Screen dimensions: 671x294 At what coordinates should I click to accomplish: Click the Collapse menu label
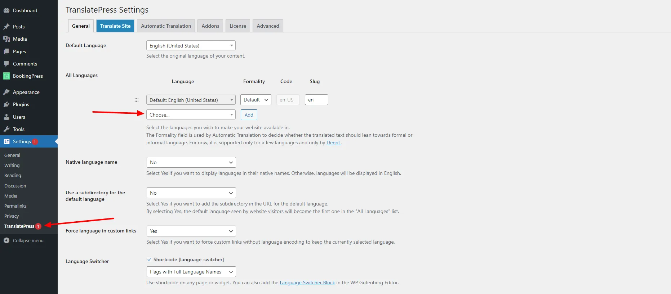28,240
